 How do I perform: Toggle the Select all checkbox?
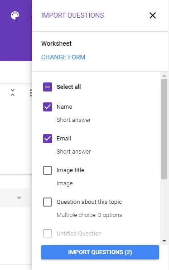pyautogui.click(x=48, y=87)
